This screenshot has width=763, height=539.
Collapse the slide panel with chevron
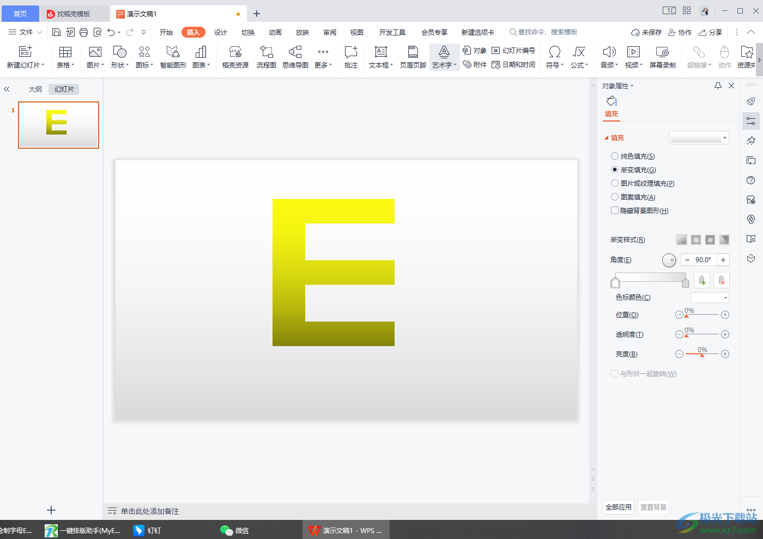(x=7, y=89)
